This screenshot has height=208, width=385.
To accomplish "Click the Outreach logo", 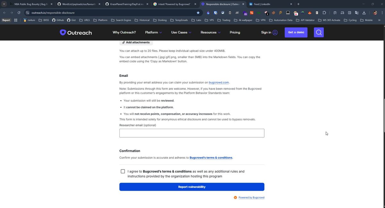I will point(76,32).
